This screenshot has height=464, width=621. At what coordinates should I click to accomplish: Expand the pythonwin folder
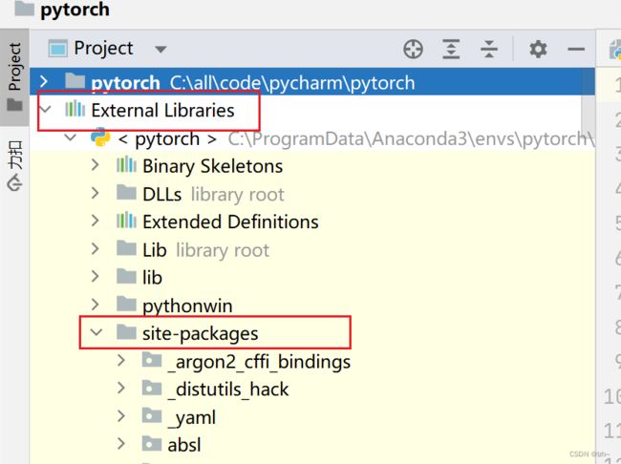95,304
